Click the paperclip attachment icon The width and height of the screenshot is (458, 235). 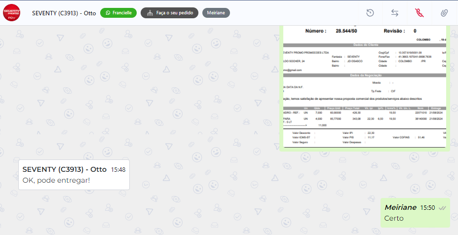444,13
